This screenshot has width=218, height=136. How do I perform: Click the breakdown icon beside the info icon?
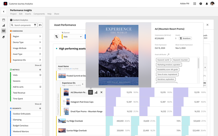(x=96, y=92)
